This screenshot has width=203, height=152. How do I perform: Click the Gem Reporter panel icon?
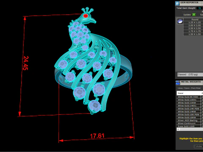(177, 3)
